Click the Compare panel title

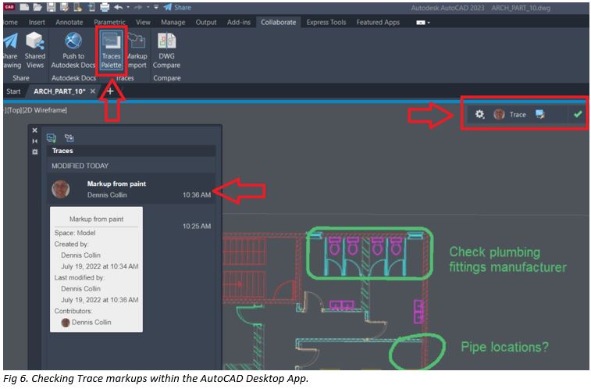click(x=166, y=78)
